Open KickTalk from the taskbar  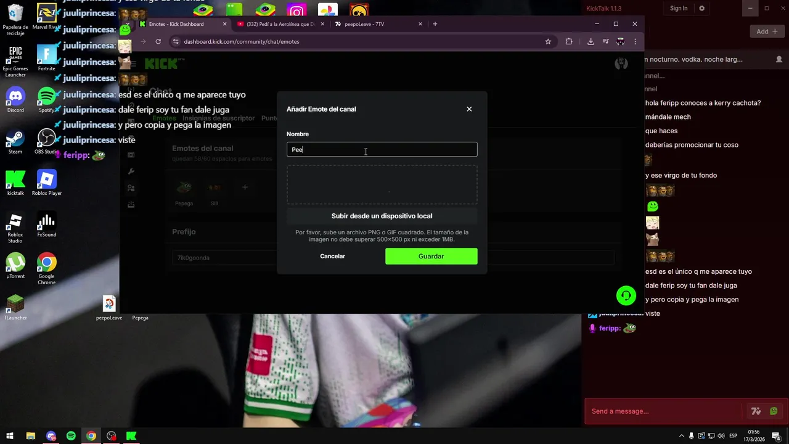point(131,436)
